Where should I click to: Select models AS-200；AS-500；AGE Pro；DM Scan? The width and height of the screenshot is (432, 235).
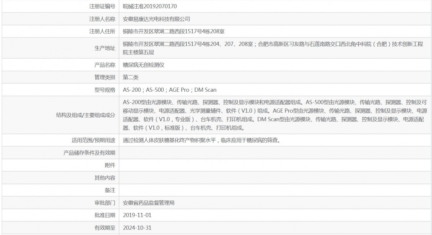pyautogui.click(x=170, y=90)
